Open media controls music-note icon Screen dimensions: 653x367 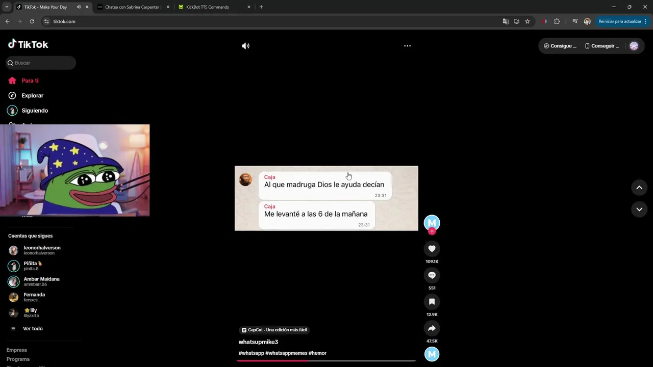coord(575,21)
